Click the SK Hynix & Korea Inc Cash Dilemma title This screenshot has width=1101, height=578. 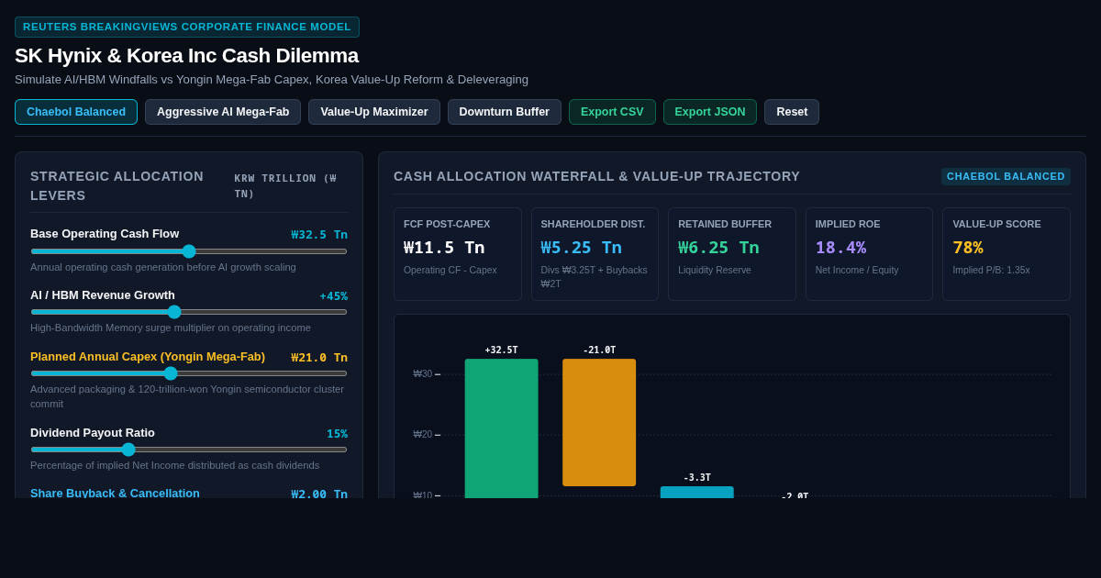pos(186,55)
